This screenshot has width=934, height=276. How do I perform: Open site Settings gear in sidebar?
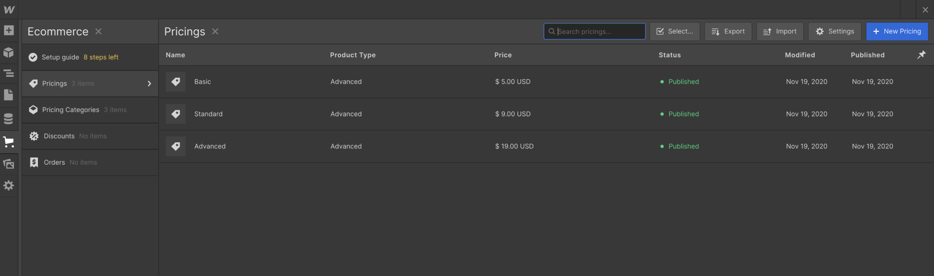tap(8, 186)
